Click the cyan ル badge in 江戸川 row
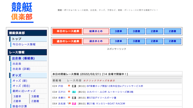Screen dimensions: 193x108 [x=74, y=92]
